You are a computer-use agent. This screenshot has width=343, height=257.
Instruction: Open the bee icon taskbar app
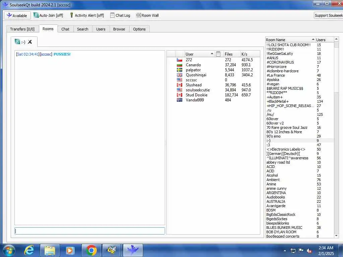pos(112,250)
